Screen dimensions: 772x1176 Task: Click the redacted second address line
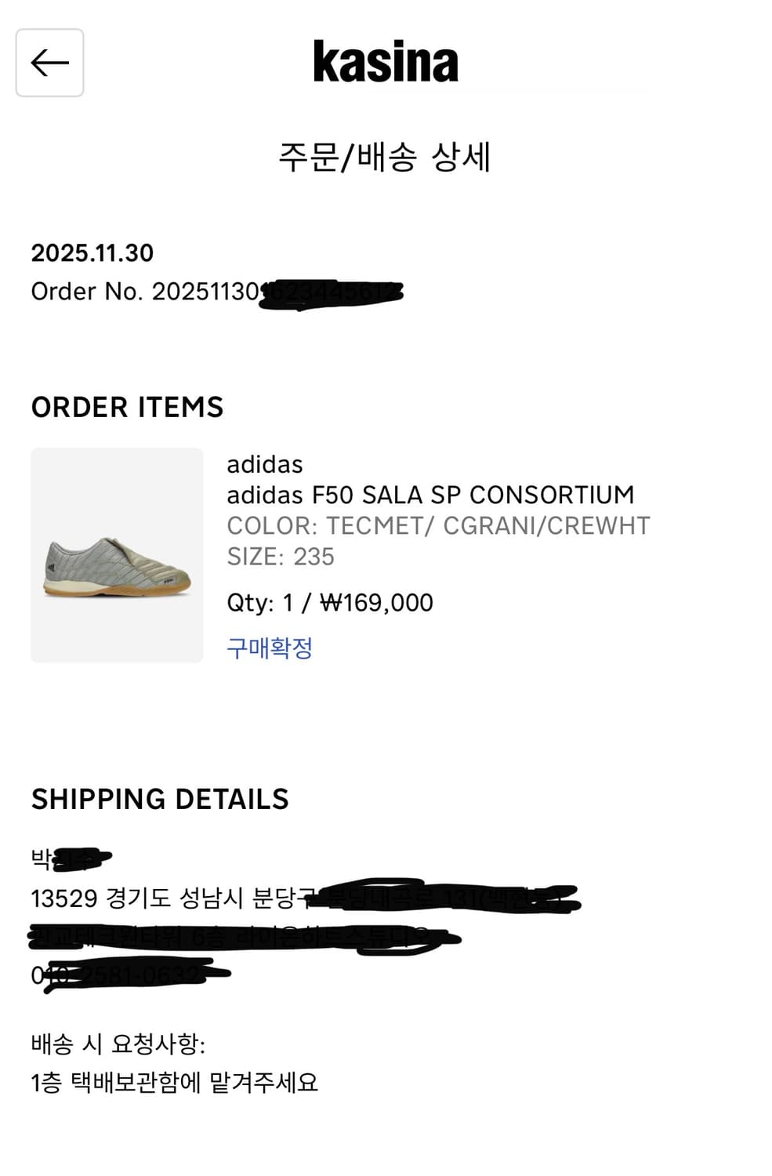tap(243, 937)
